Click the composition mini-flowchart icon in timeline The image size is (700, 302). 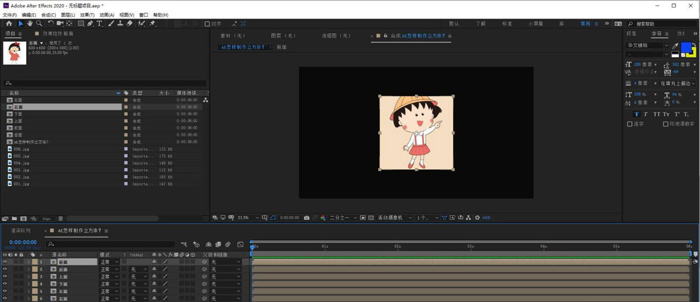pos(184,245)
